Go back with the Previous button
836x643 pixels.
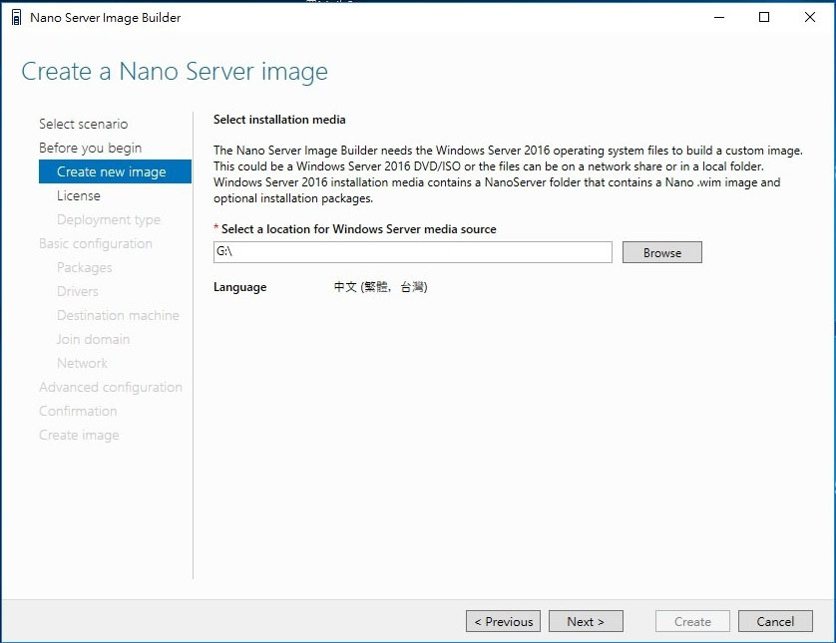point(504,621)
